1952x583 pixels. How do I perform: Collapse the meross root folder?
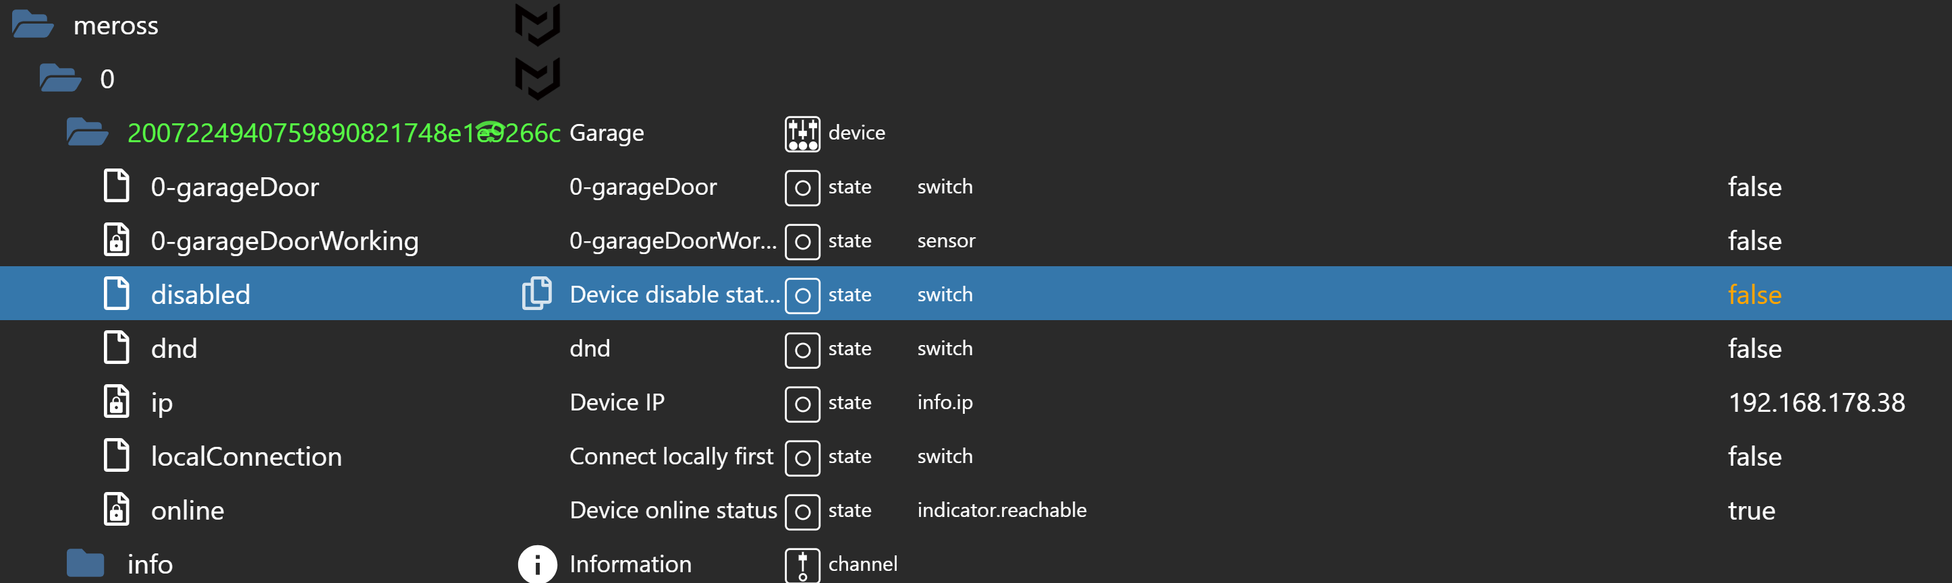(x=32, y=25)
